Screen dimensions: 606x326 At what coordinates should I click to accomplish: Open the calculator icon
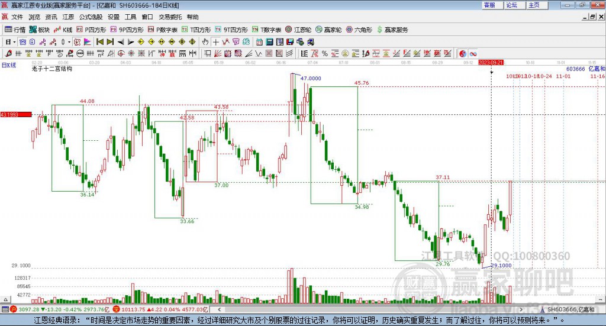pos(269,42)
